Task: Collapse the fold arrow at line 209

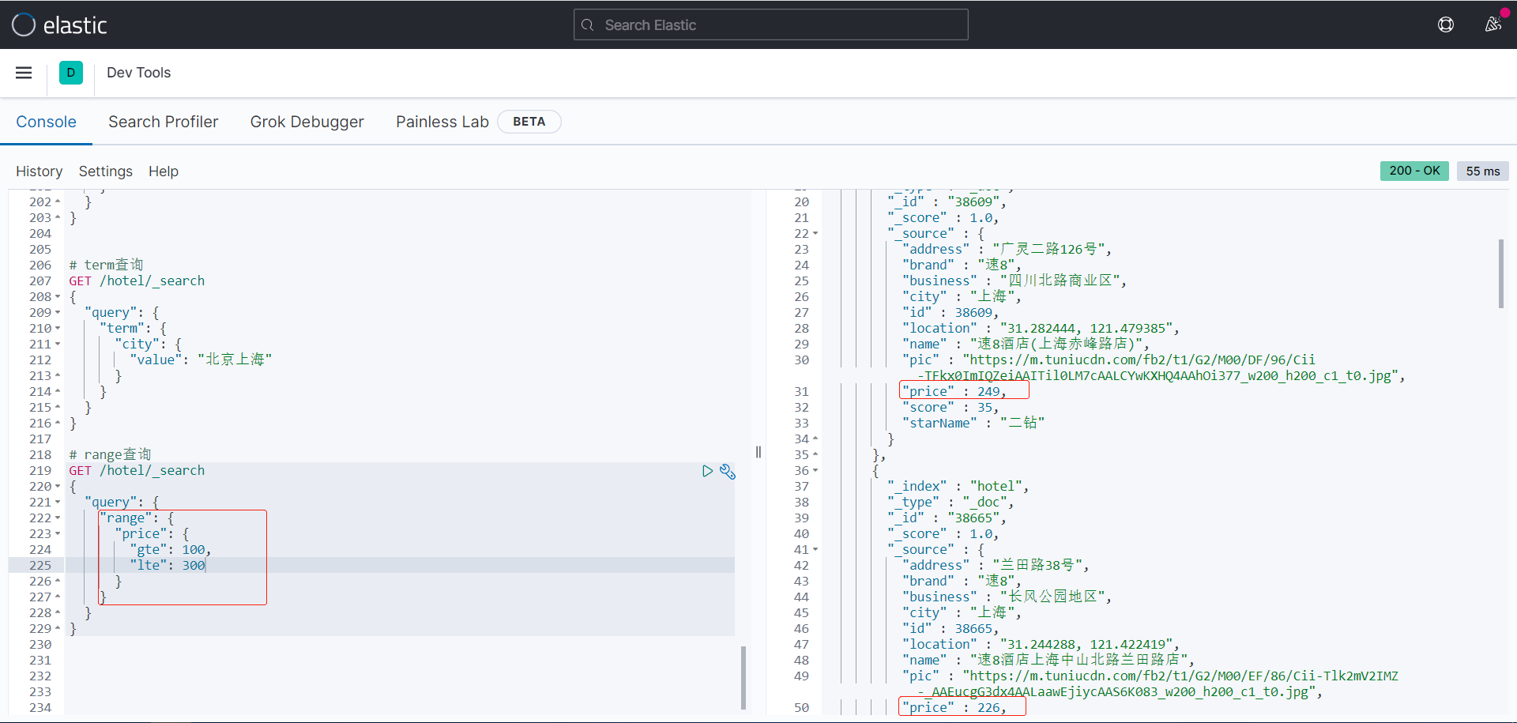Action: [x=58, y=313]
